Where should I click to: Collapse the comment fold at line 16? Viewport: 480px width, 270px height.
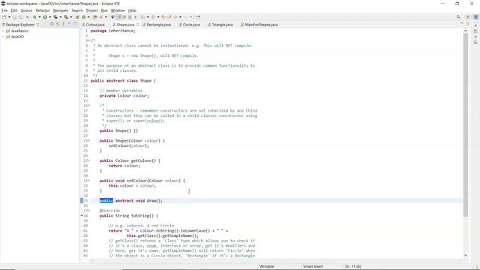(x=89, y=106)
